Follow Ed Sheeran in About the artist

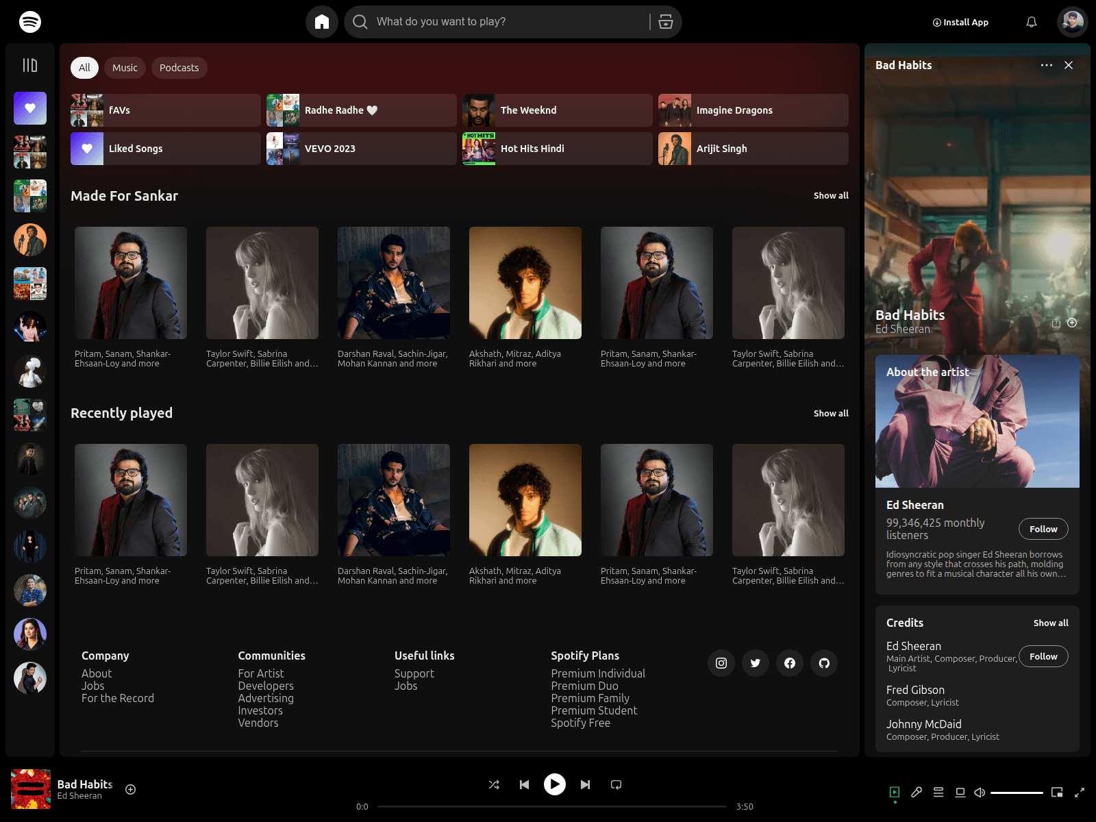pyautogui.click(x=1043, y=529)
